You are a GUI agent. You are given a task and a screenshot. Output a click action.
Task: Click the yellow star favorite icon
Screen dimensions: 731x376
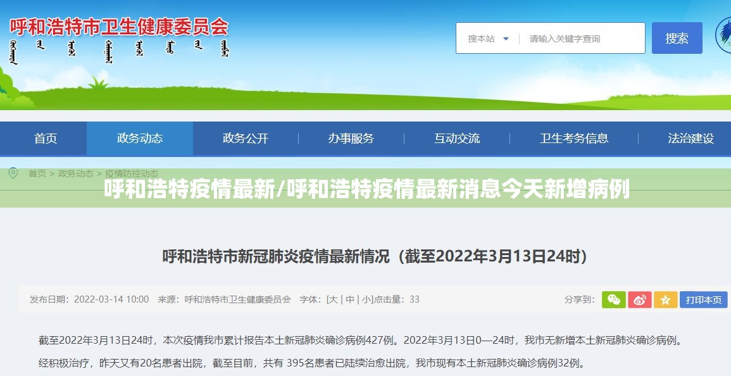(666, 299)
